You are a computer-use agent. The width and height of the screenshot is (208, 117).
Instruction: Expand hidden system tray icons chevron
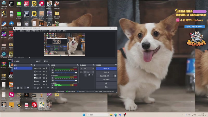pyautogui.click(x=183, y=115)
